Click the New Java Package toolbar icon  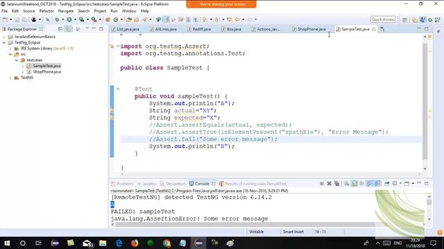[108, 19]
